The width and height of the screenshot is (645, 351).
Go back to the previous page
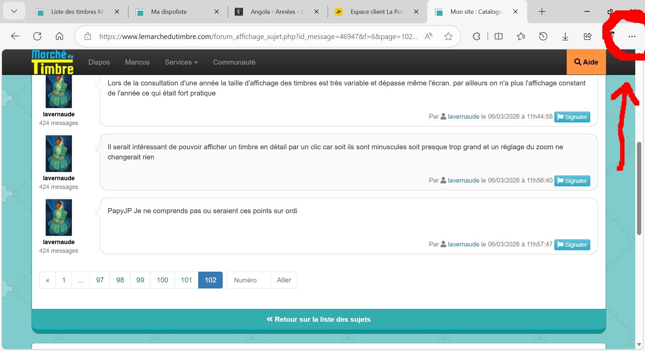[x=15, y=36]
